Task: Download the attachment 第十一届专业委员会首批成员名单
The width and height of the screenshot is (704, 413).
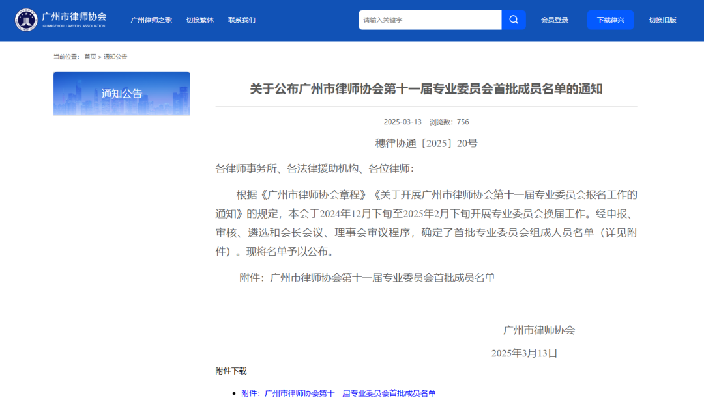Action: point(338,393)
